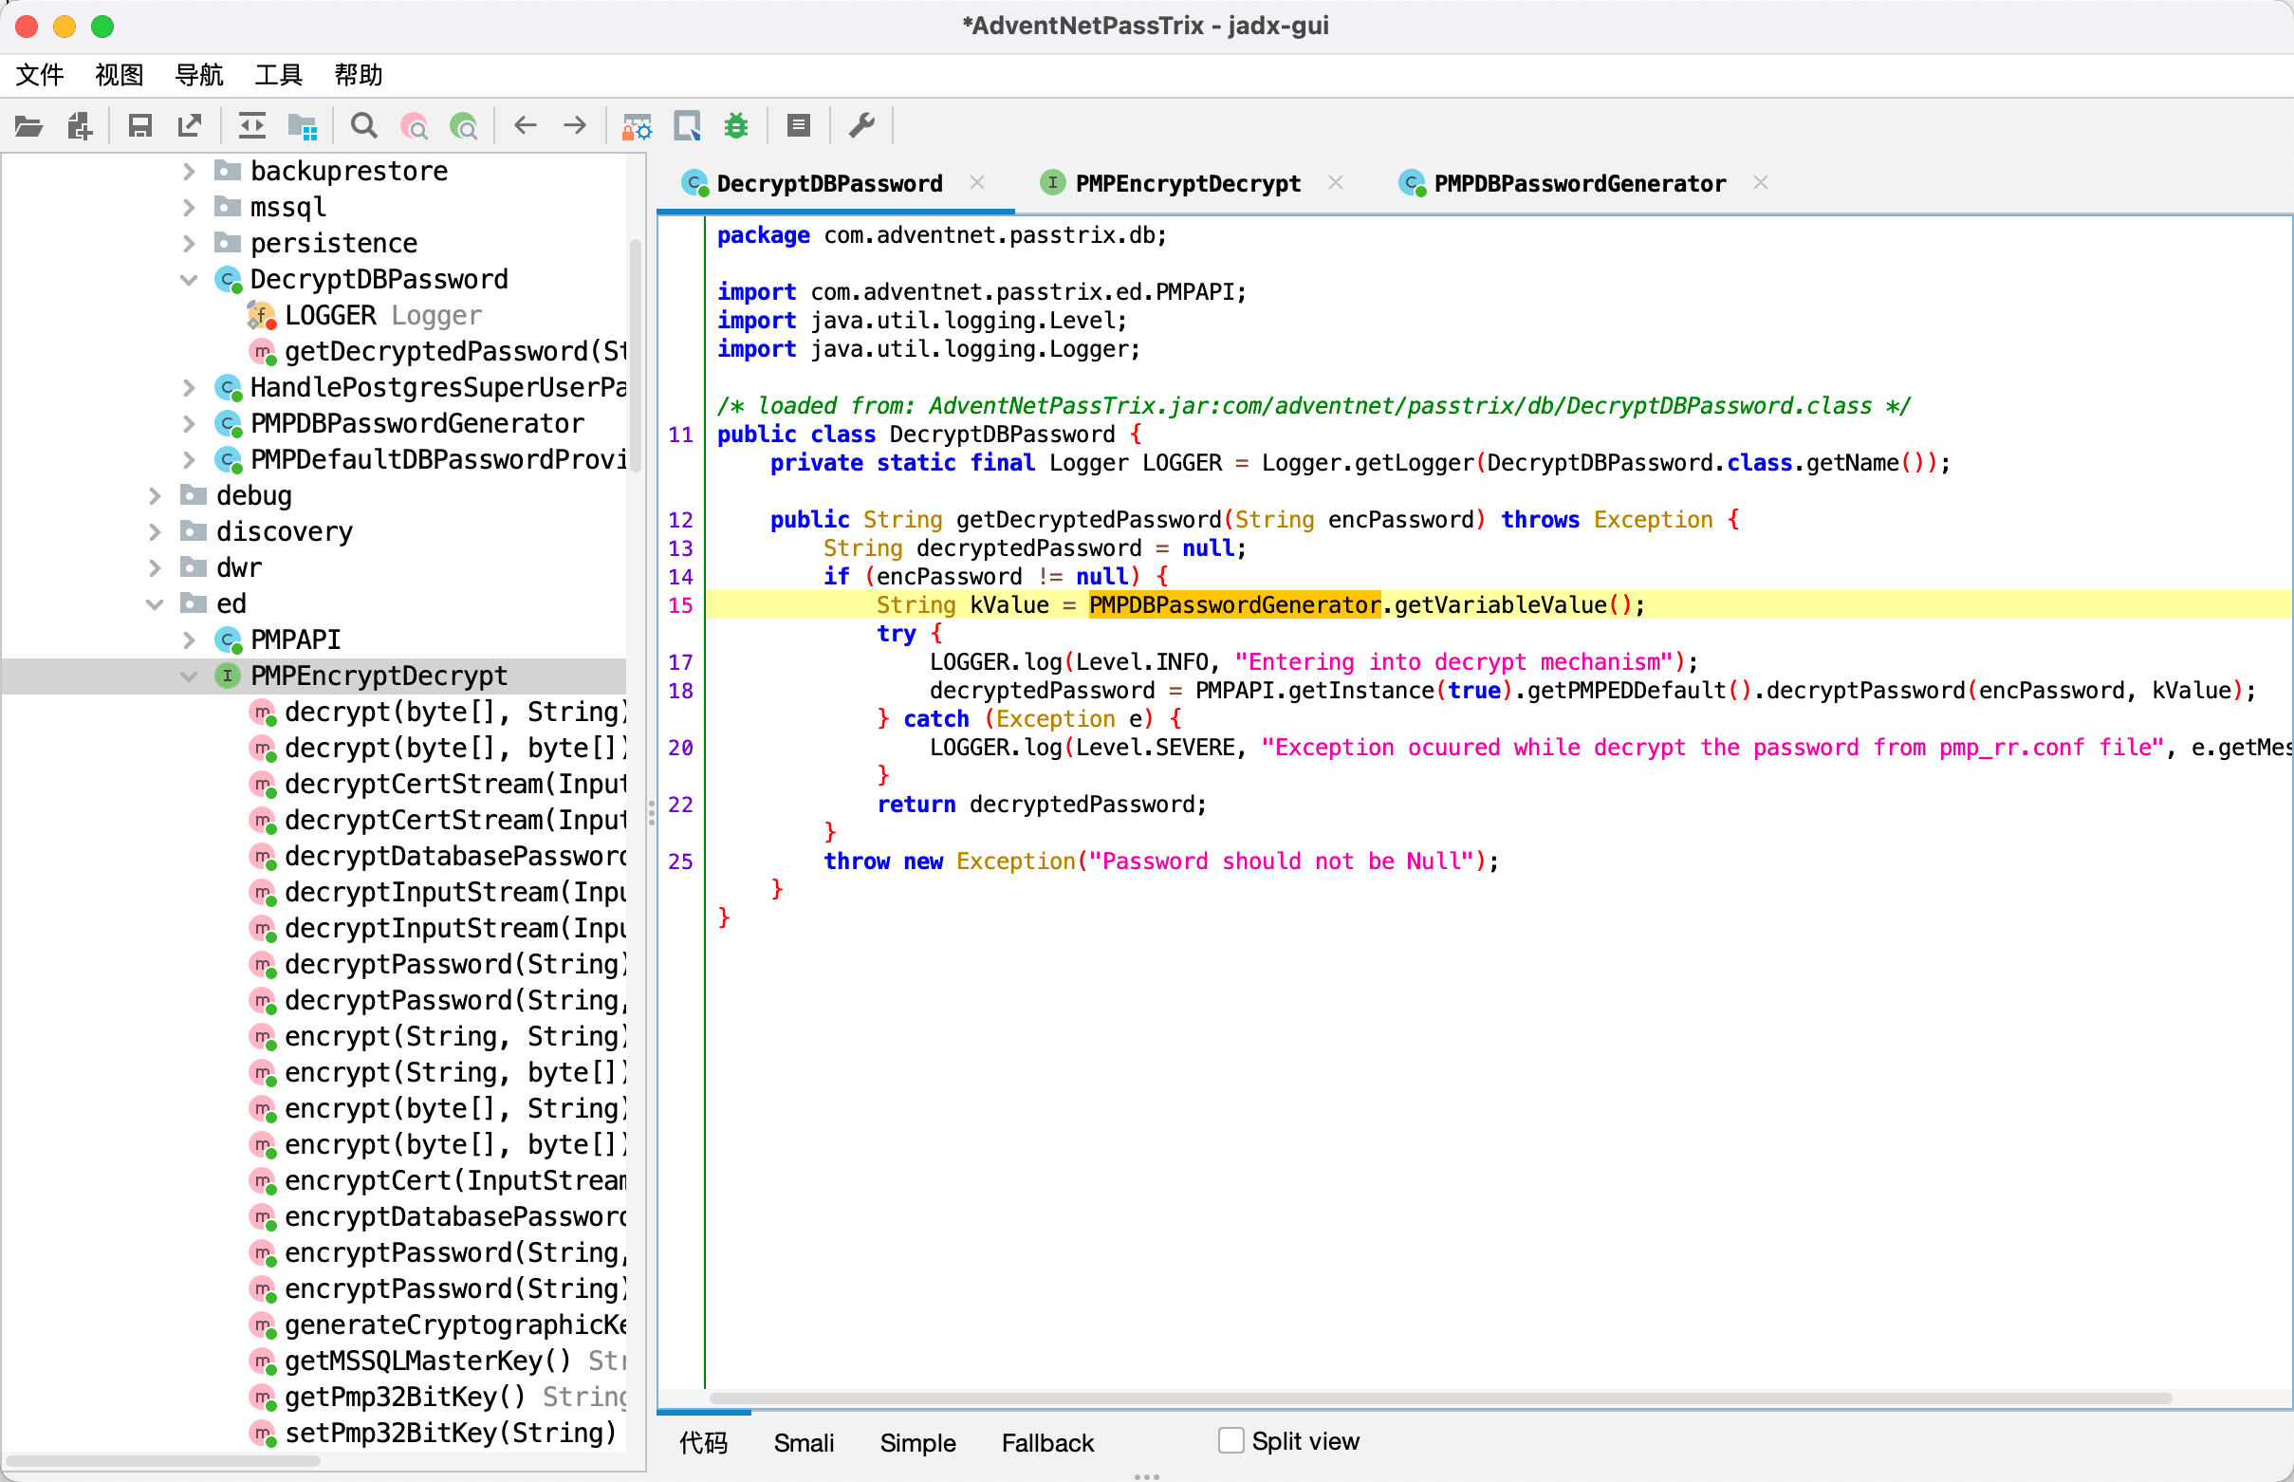This screenshot has height=1482, width=2294.
Task: Open preferences via wrench icon
Action: (861, 126)
